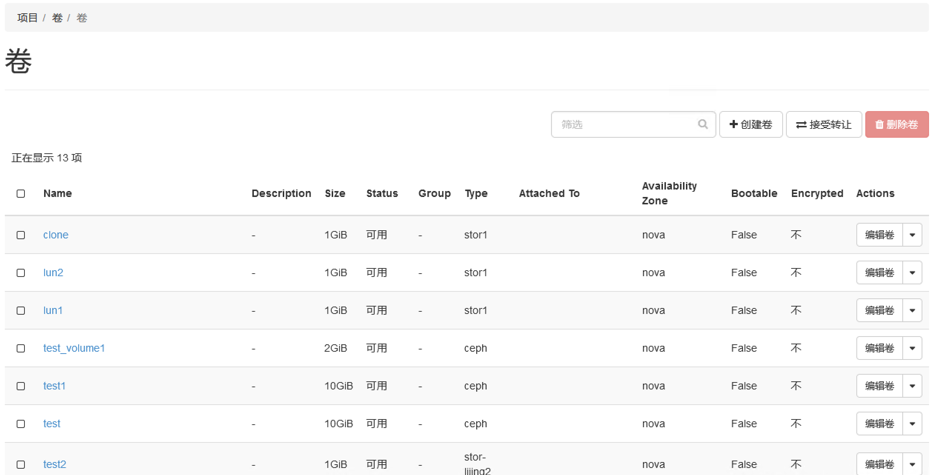Open dropdown caret in the test volume row

pos(912,424)
